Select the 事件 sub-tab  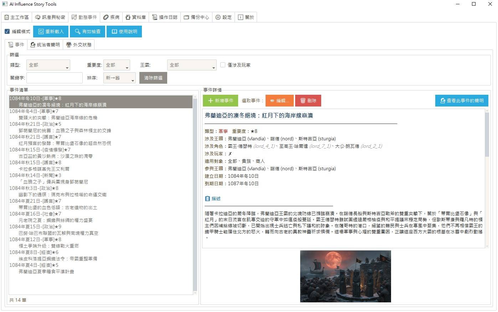point(16,45)
